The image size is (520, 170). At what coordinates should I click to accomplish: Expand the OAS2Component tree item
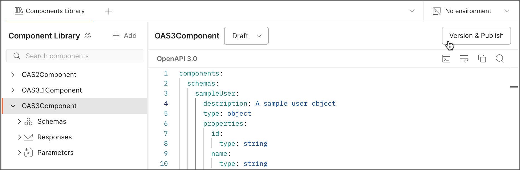pyautogui.click(x=13, y=75)
